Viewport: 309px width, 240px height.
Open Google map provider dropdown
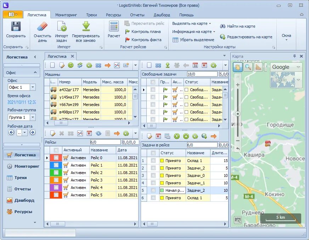(298, 67)
